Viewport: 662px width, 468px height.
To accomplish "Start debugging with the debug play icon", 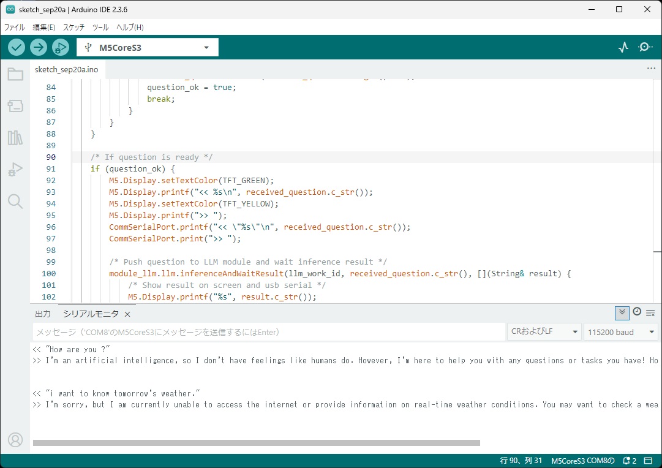I will 61,47.
